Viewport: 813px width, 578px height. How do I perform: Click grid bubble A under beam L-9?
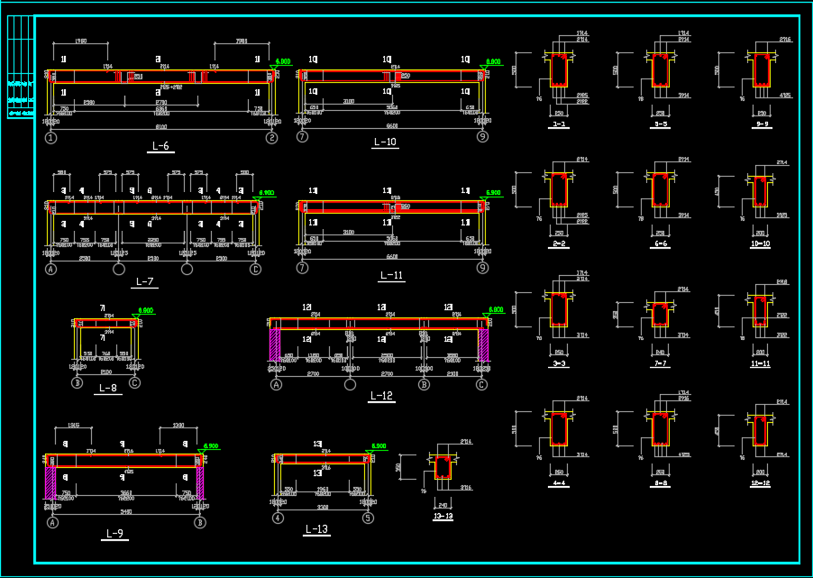click(x=52, y=522)
